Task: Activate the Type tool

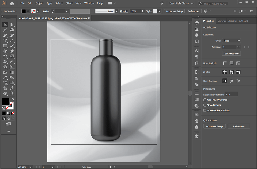Action: 5,40
